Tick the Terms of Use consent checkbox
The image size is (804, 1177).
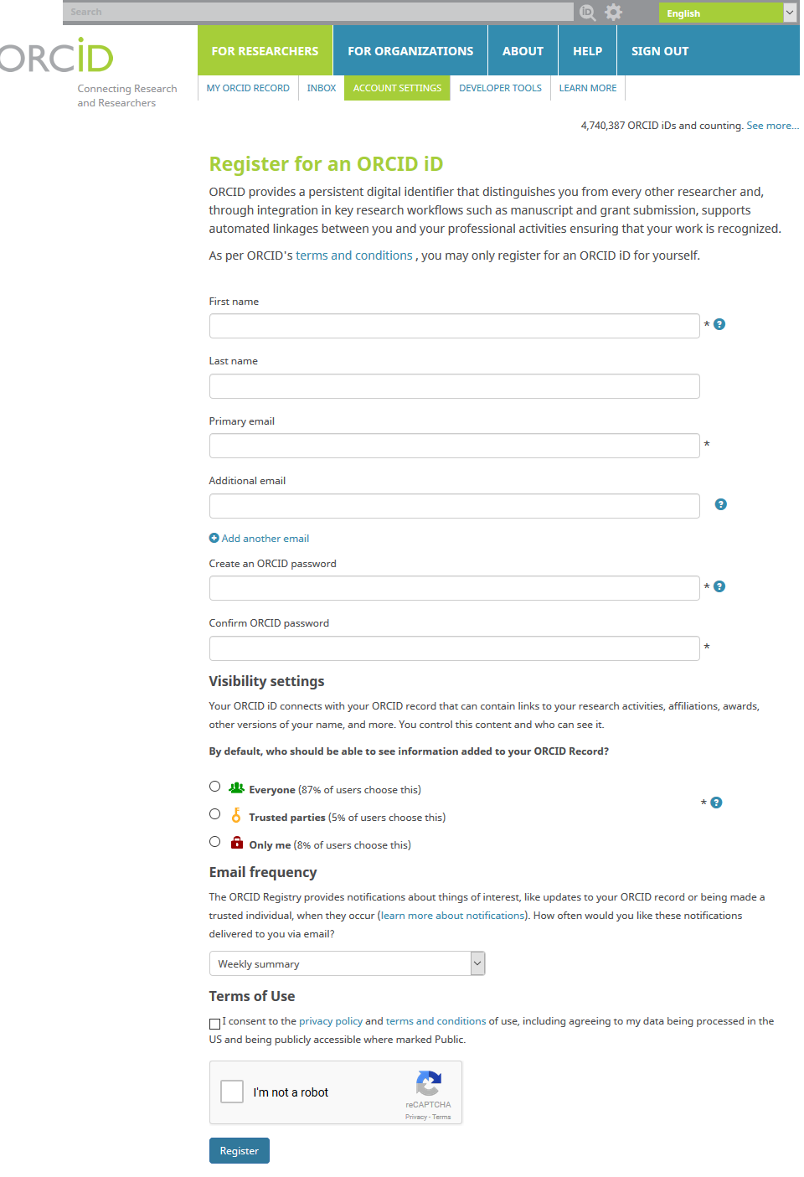[x=215, y=1024]
